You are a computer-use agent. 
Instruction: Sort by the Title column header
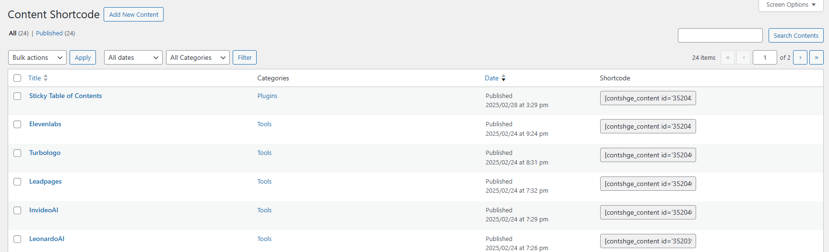[x=35, y=78]
